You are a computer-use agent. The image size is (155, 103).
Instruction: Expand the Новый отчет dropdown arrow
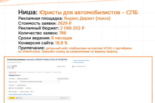tap(21, 75)
